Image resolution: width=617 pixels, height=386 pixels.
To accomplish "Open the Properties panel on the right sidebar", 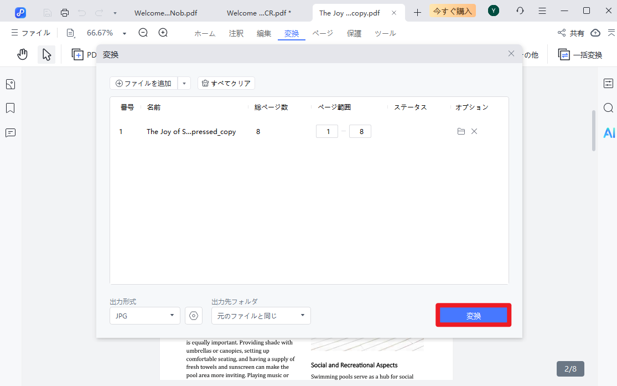I will point(608,83).
